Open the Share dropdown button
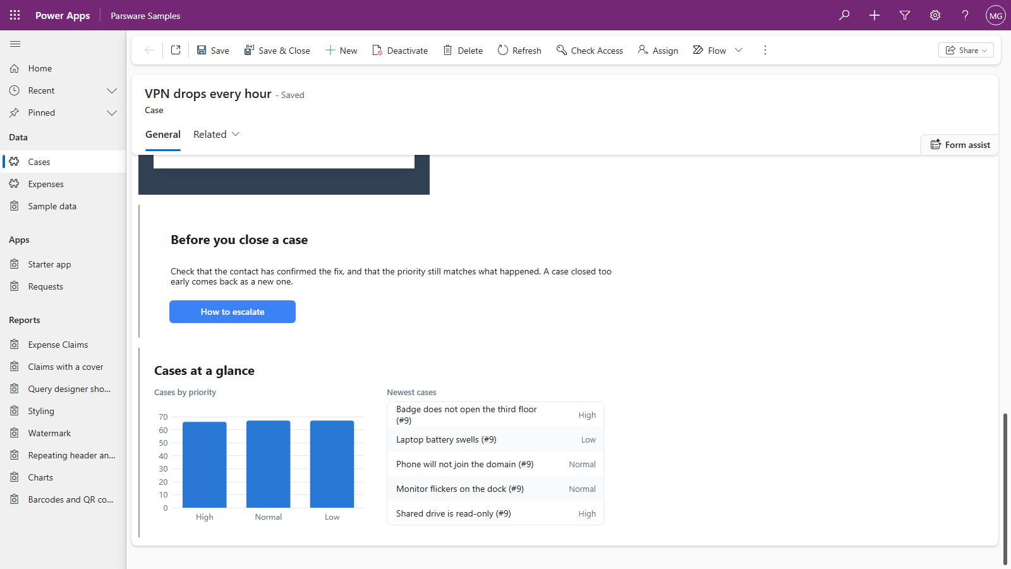This screenshot has height=569, width=1011. point(966,50)
